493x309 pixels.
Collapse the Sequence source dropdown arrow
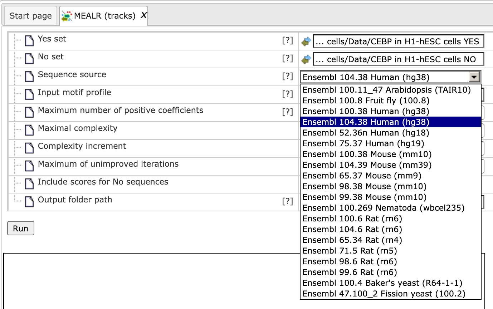point(474,77)
